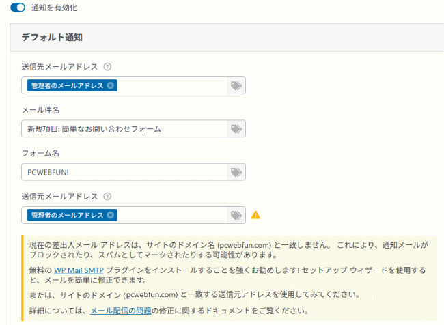Select 管理者のメールアドレス chip in 送信先 field
444x325 pixels.
[x=67, y=85]
